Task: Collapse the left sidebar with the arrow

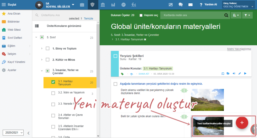Action: pyautogui.click(x=28, y=133)
